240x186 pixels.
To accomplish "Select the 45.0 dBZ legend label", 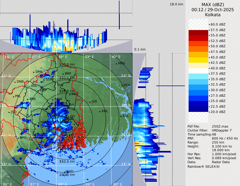I will pyautogui.click(x=218, y=57).
